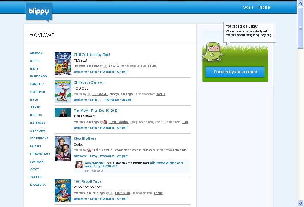Open 1001 Rabbit Tales title link
This screenshot has width=304, height=207.
88,182
